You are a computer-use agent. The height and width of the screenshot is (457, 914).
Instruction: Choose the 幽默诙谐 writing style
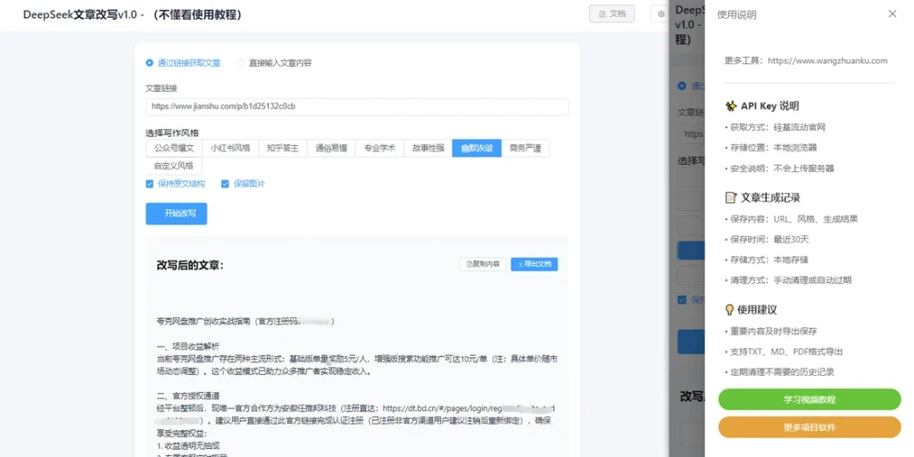[477, 148]
